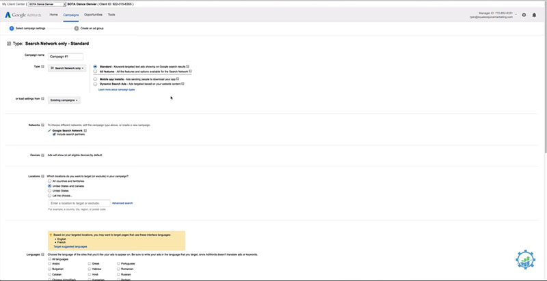Click the help icon beside Locations label
547x281 pixels.
coord(42,176)
